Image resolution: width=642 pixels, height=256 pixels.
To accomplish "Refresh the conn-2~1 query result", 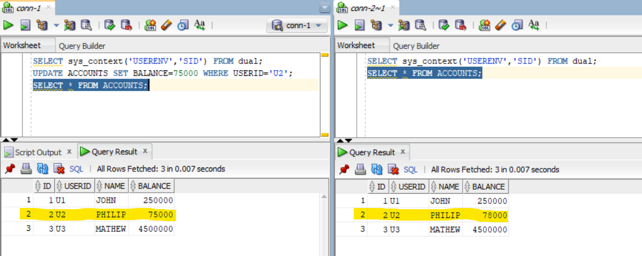I will [377, 169].
